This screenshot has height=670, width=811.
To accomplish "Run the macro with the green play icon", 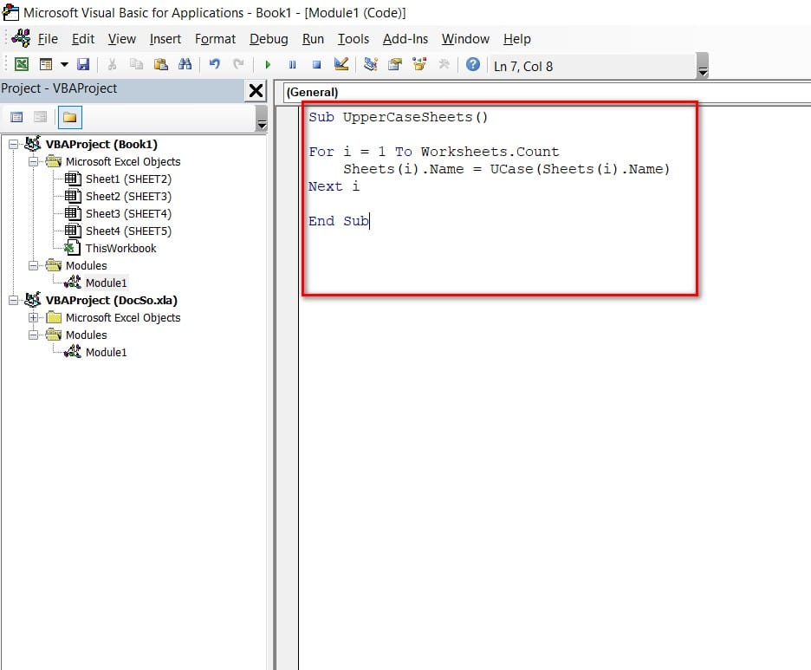I will click(x=268, y=64).
